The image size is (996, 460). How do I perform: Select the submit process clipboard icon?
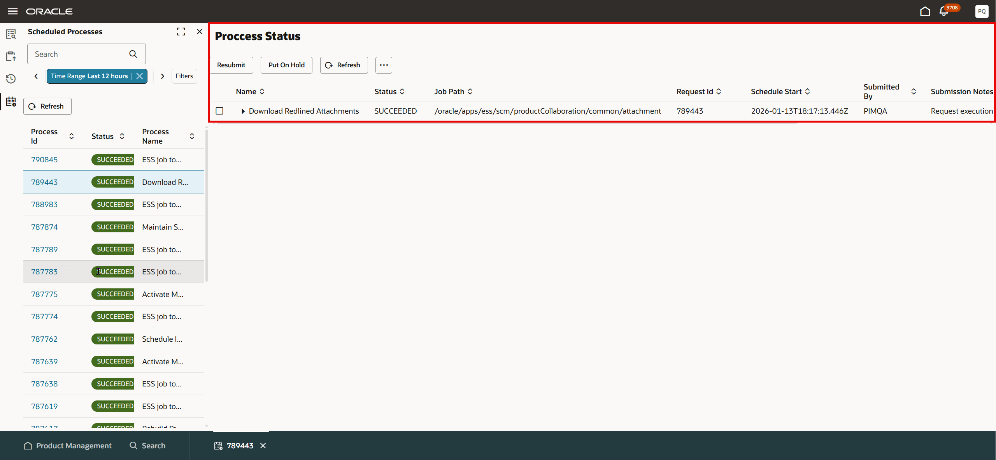coord(11,56)
